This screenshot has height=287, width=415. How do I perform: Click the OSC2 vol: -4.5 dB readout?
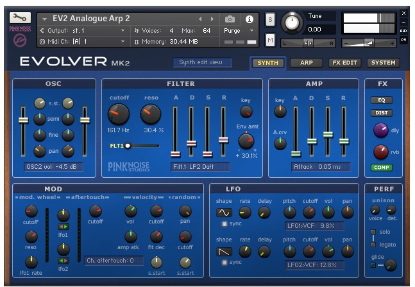[53, 167]
